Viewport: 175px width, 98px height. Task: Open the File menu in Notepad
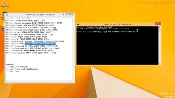pos(7,18)
